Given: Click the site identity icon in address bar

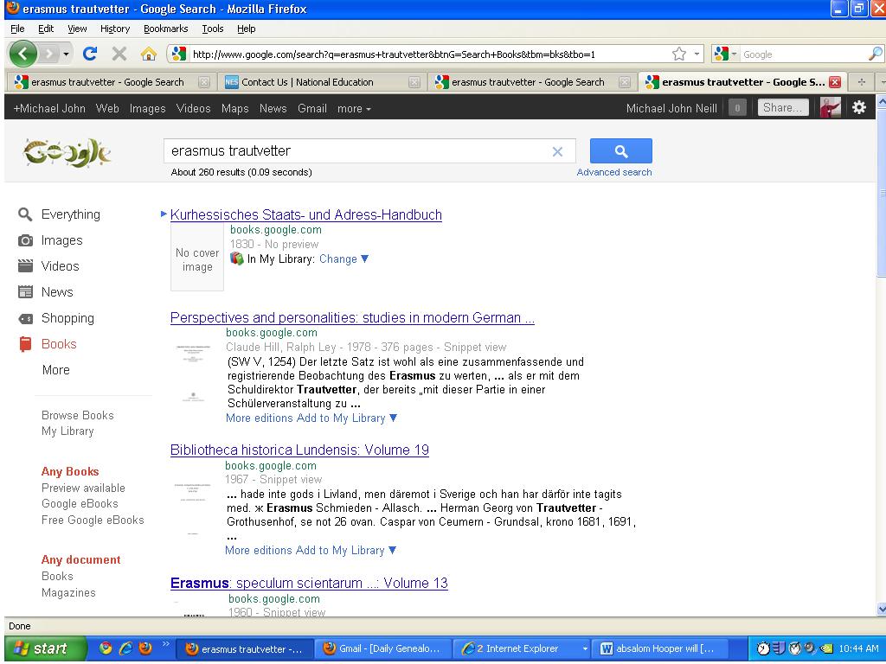Looking at the screenshot, I should click(x=179, y=54).
